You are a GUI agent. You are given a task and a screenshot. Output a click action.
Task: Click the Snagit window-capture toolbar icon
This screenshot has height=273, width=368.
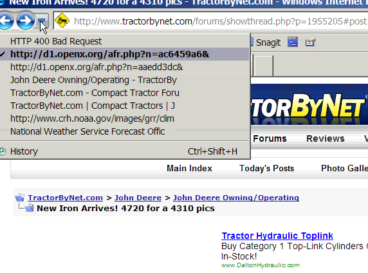293,42
